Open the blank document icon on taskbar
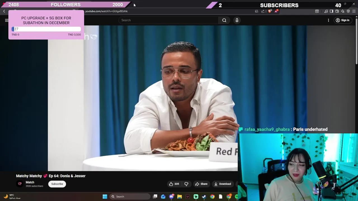358x201 pixels. (221, 197)
